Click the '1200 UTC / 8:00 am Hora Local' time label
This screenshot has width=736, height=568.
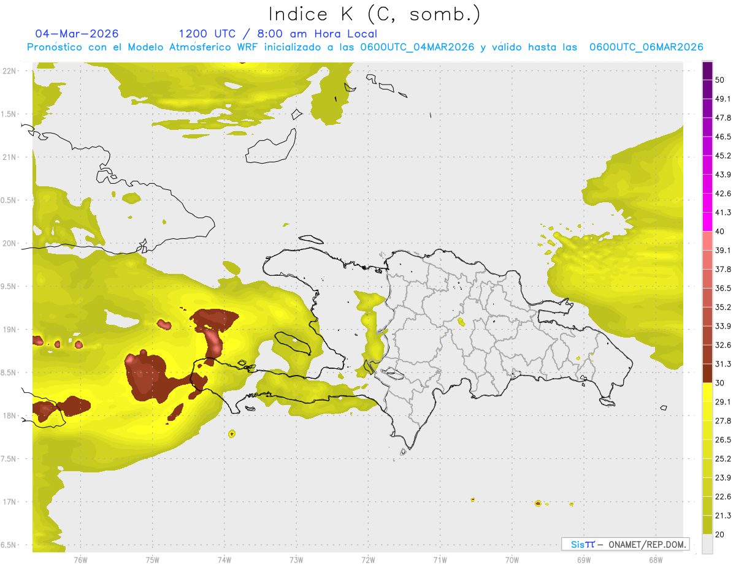pyautogui.click(x=278, y=34)
